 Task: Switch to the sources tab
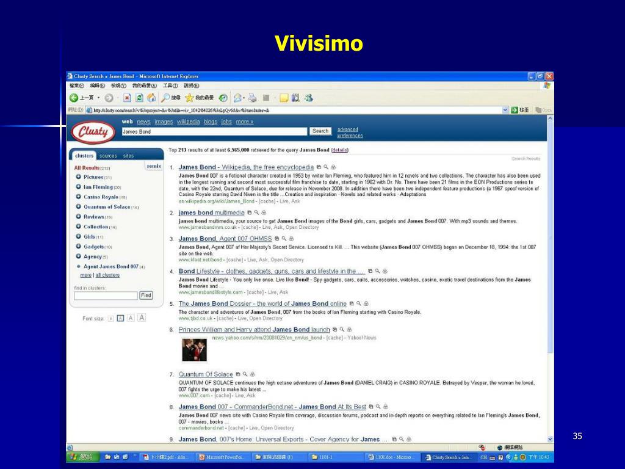(108, 156)
